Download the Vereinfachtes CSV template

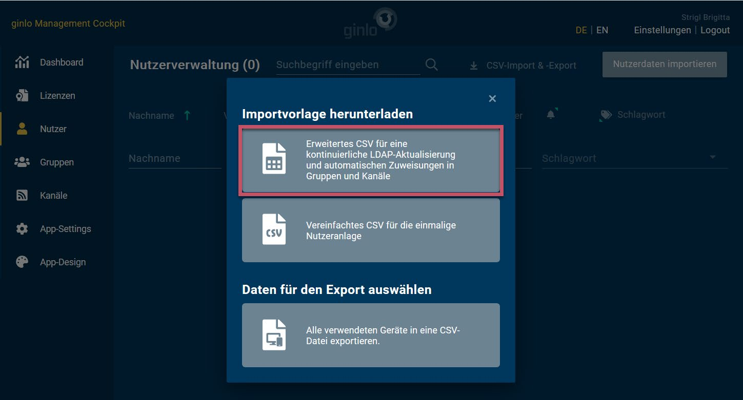[371, 230]
